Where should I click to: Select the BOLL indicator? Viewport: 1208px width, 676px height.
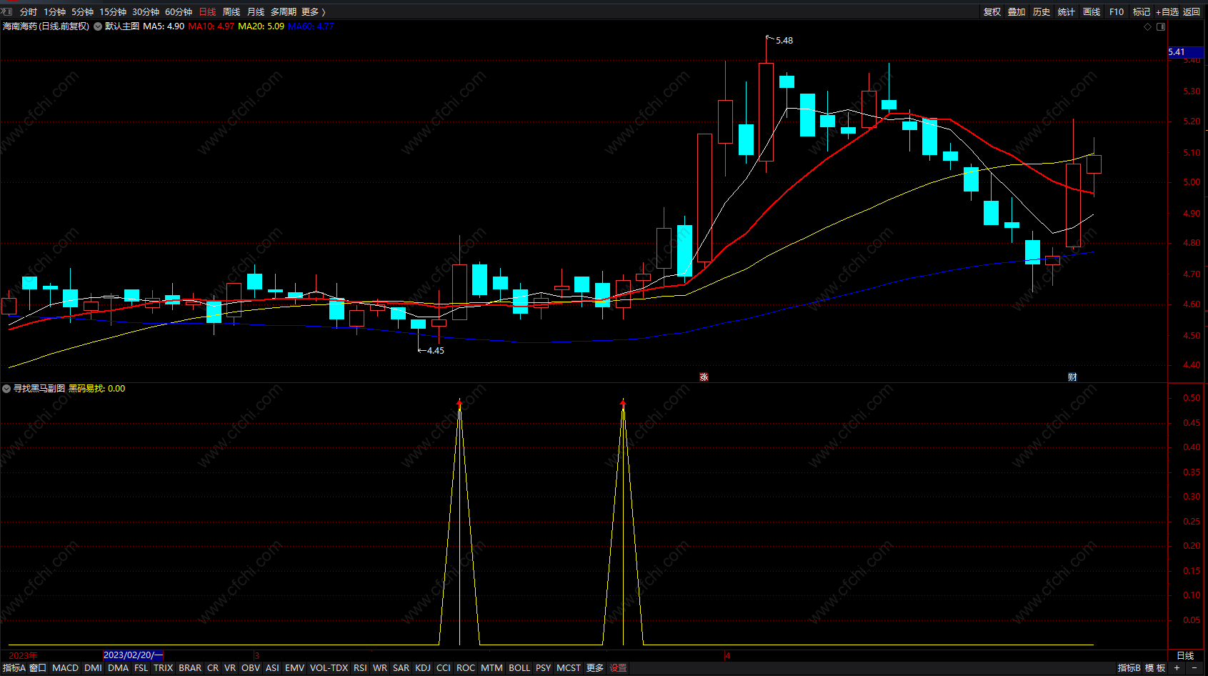click(x=519, y=668)
